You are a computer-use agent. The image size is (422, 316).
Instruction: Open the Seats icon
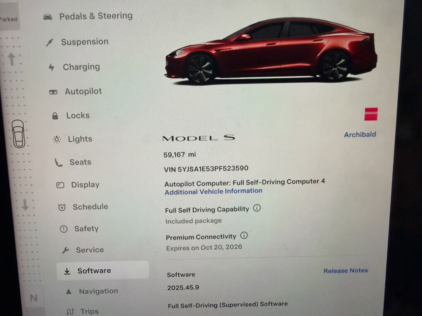[58, 162]
